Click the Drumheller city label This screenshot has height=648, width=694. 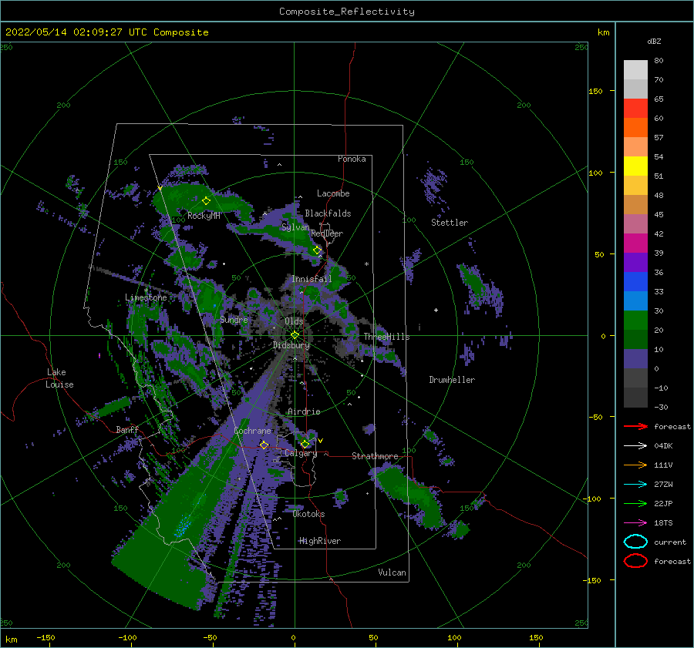[452, 380]
